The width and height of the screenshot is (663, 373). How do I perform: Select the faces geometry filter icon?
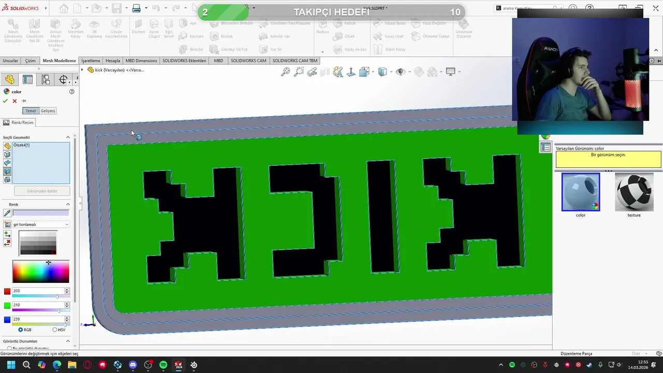7,154
